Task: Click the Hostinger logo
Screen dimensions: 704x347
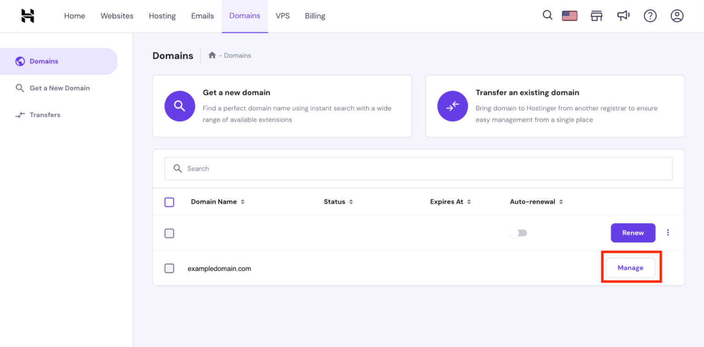Action: pos(27,16)
